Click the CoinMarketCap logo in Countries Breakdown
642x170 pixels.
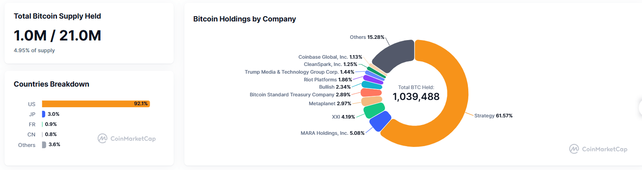(x=127, y=138)
